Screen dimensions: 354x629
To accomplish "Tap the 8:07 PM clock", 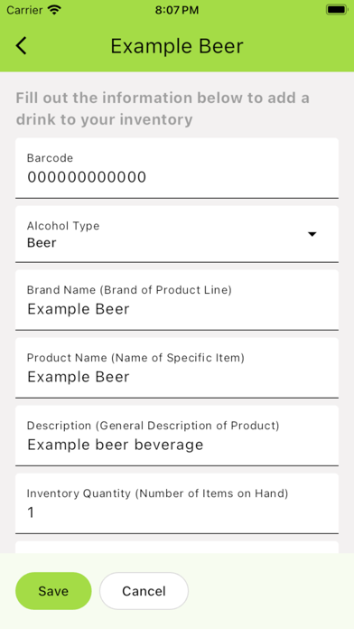I will pos(177,10).
